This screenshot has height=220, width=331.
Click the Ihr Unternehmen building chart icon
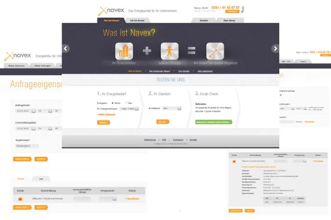124,51
